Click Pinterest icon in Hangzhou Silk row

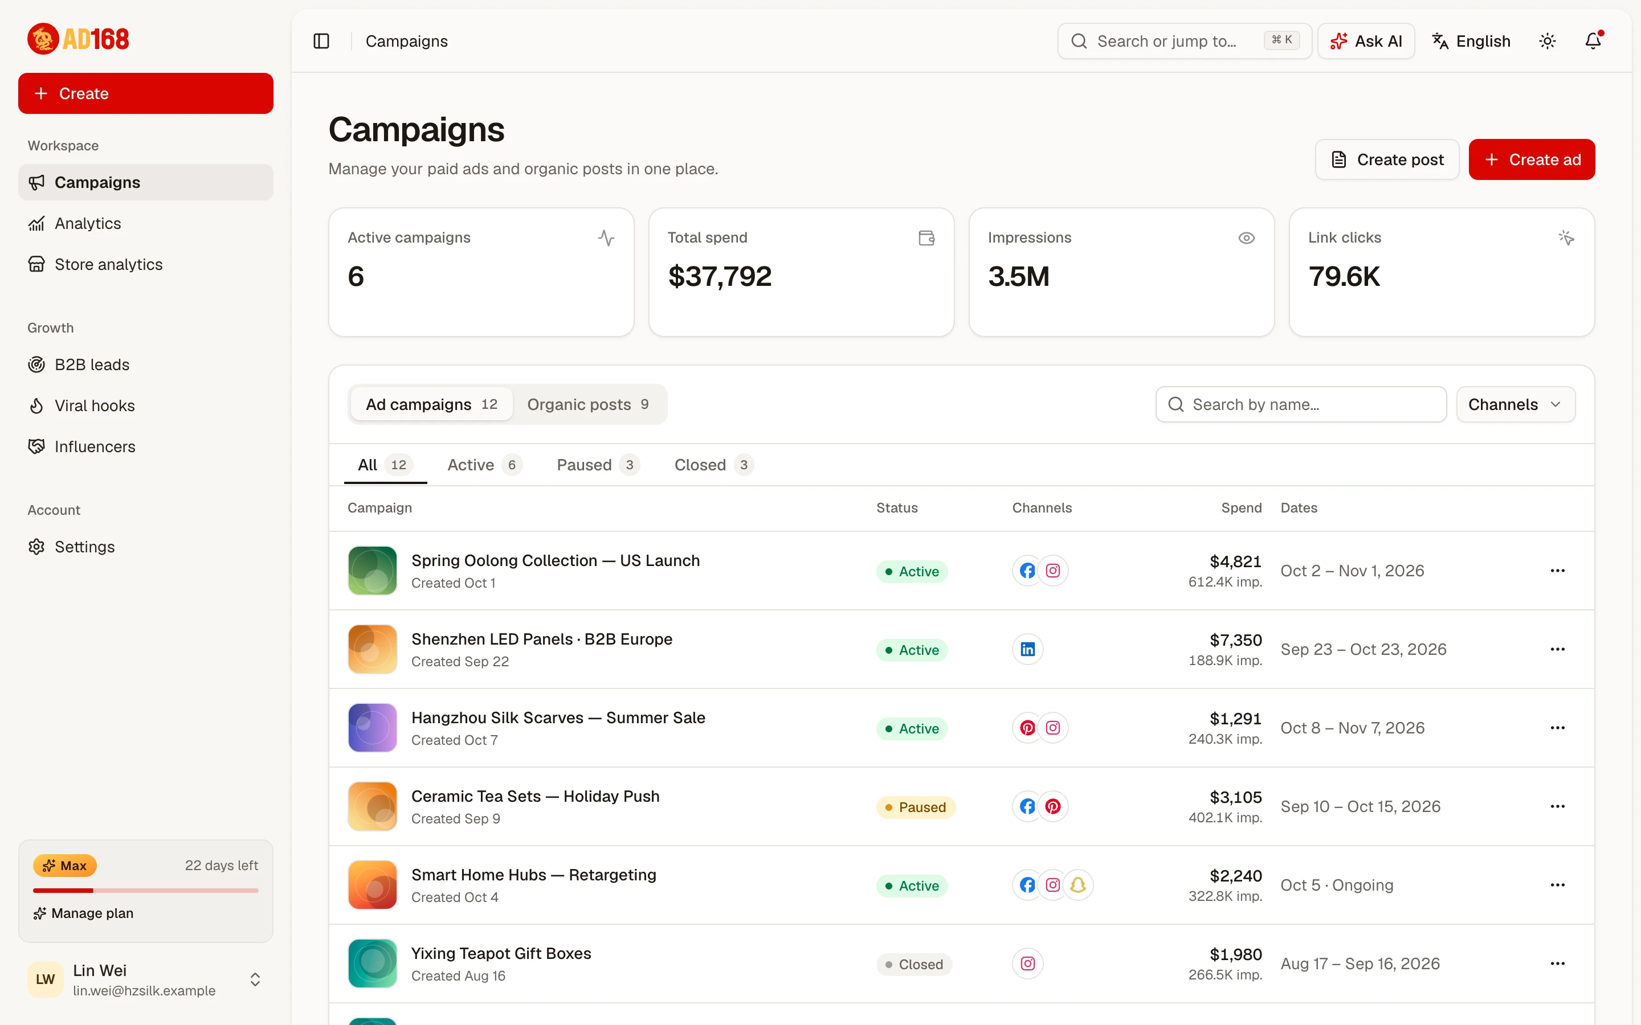tap(1027, 728)
